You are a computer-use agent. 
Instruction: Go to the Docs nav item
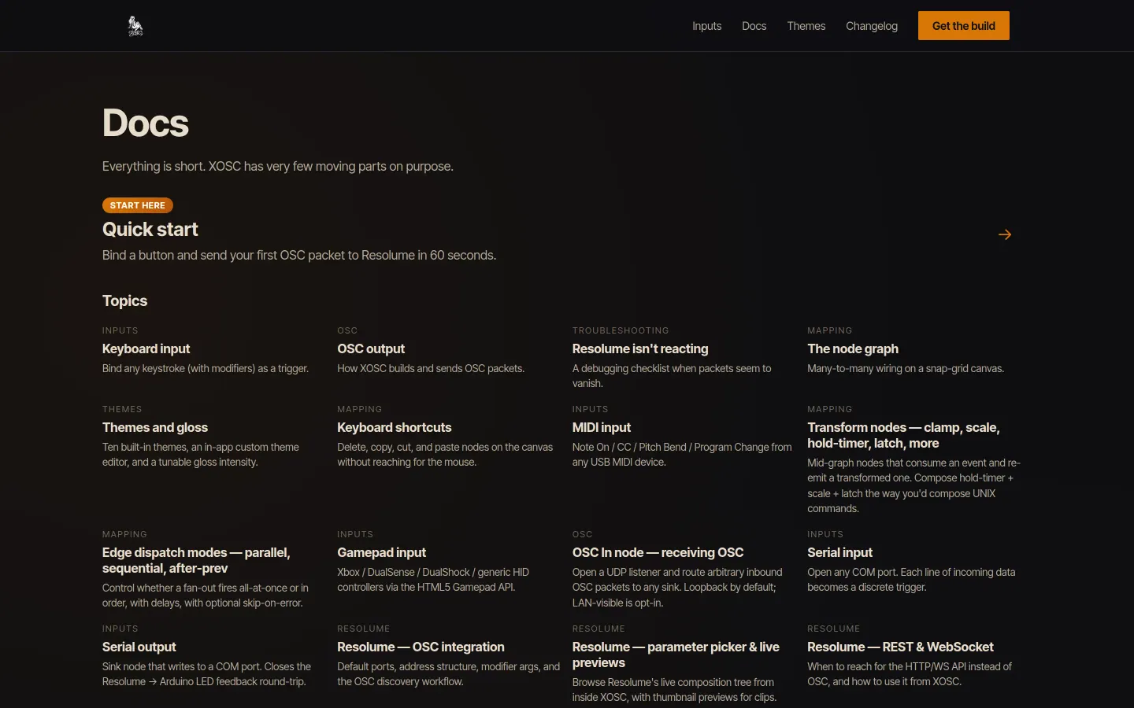[x=754, y=26]
